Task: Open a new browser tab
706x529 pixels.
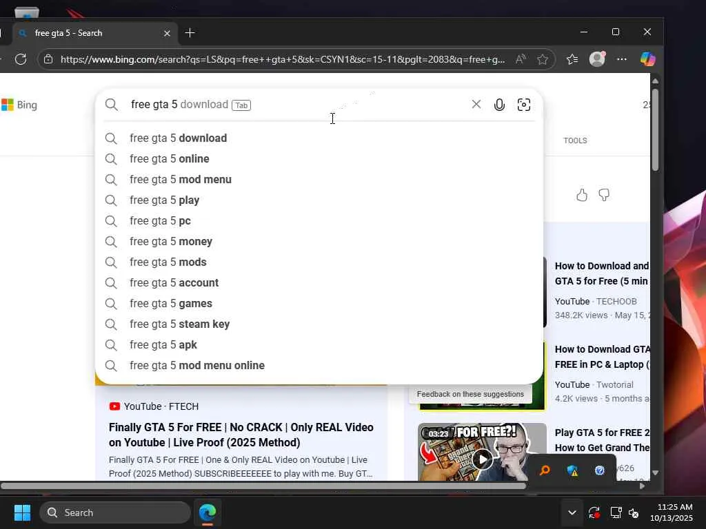Action: 190,33
